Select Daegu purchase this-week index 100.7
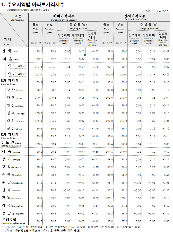 point(39,98)
